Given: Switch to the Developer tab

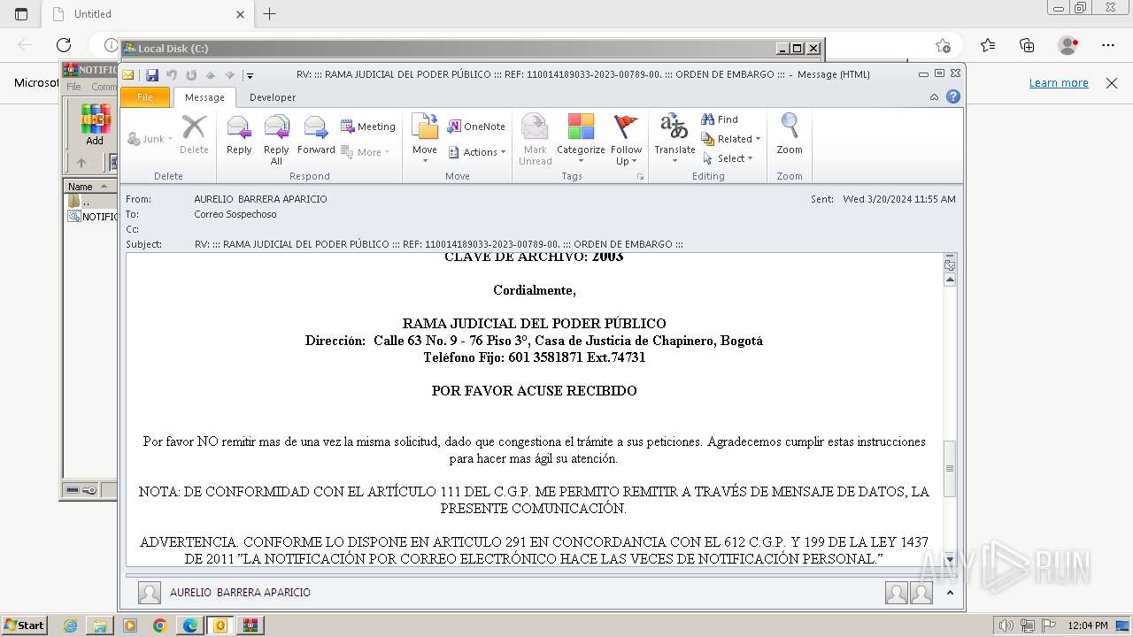Looking at the screenshot, I should pos(273,97).
